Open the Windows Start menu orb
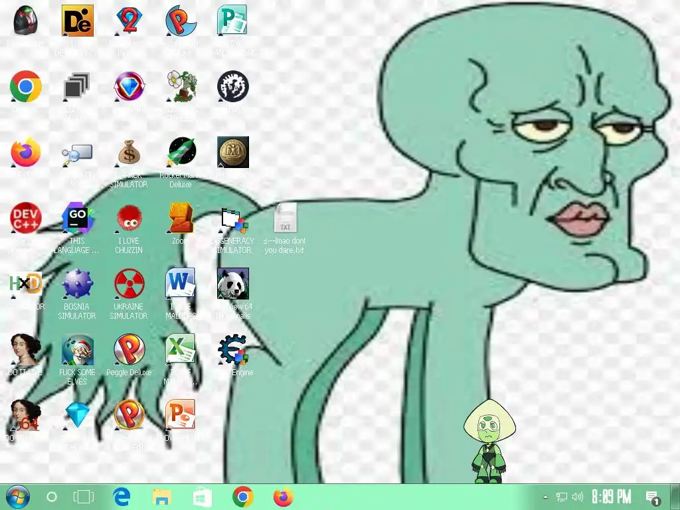This screenshot has width=680, height=510. pos(18,497)
